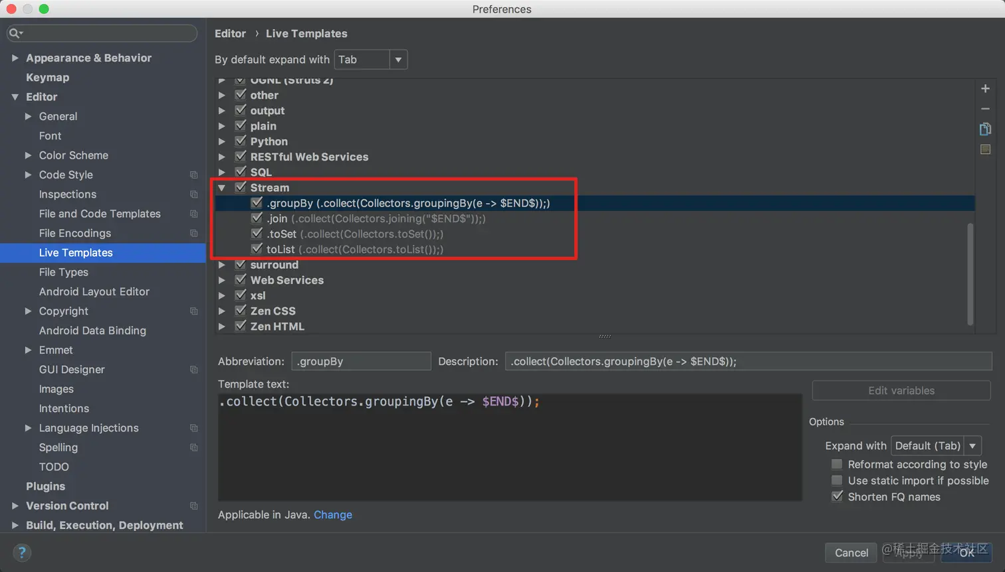The height and width of the screenshot is (572, 1005).
Task: Click project-level icon next to Version Control
Action: point(193,506)
